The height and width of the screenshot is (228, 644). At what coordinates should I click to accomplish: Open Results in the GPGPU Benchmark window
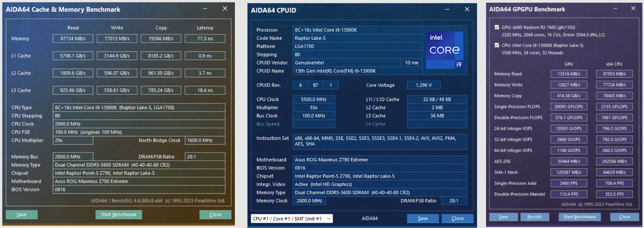[535, 217]
